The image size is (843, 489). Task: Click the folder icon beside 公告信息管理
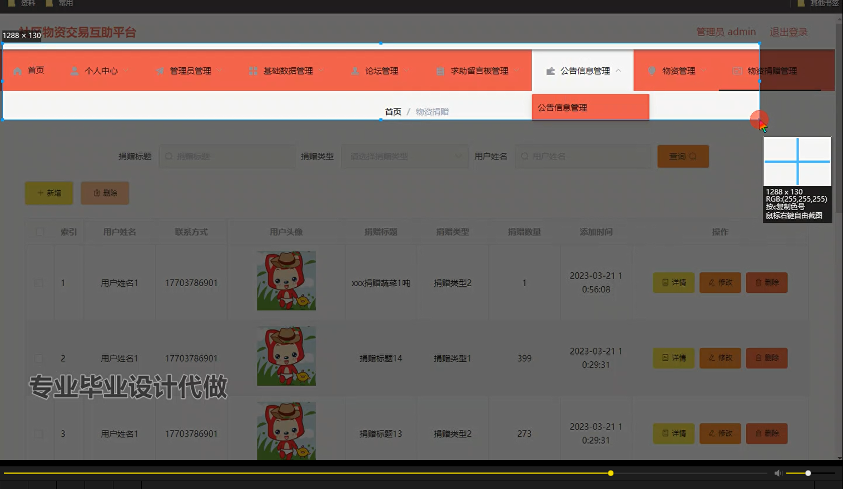pos(551,71)
